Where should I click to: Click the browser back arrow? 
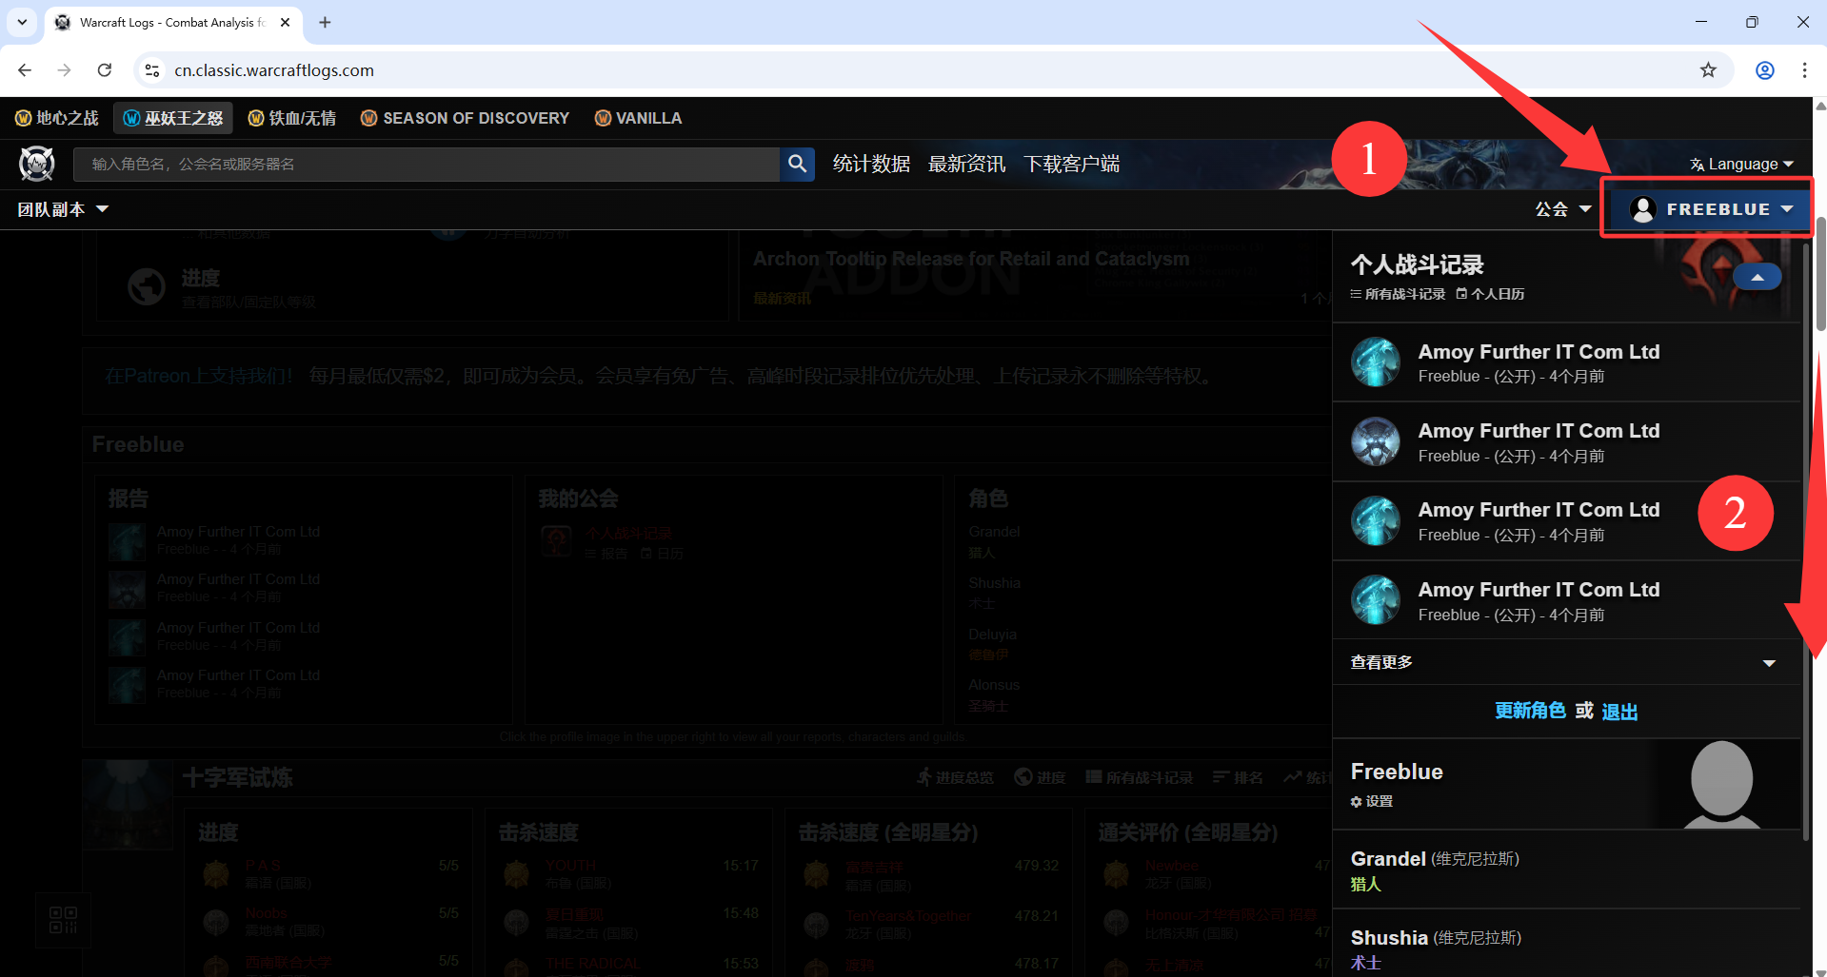coord(25,70)
